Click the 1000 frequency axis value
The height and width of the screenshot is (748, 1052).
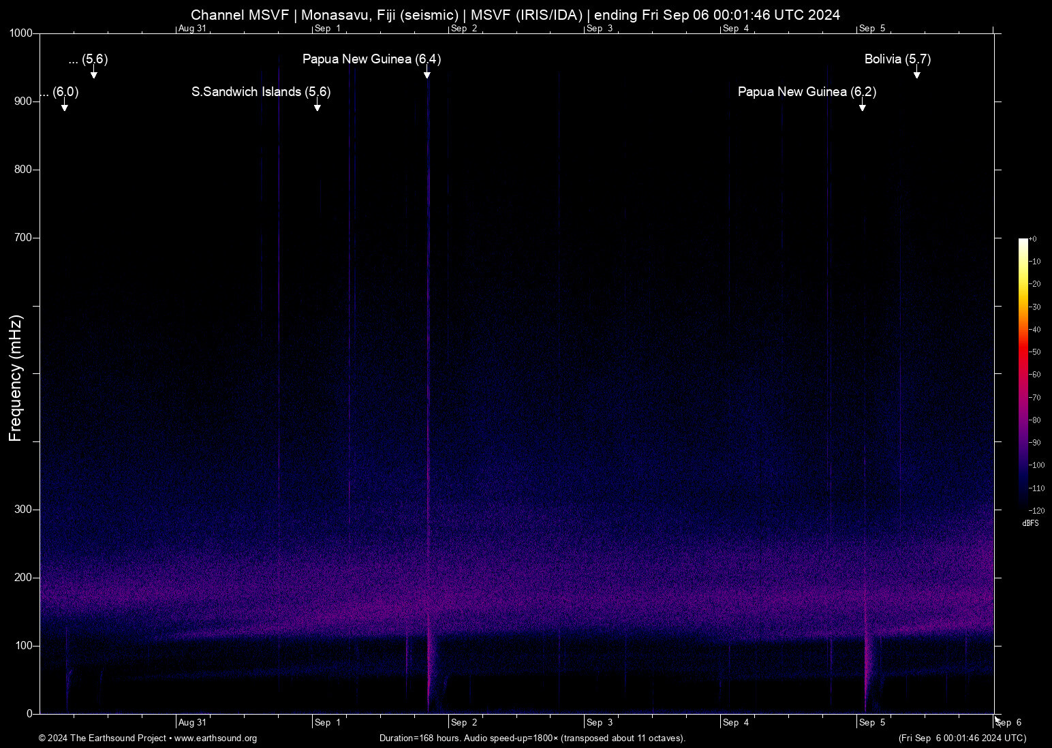[21, 33]
